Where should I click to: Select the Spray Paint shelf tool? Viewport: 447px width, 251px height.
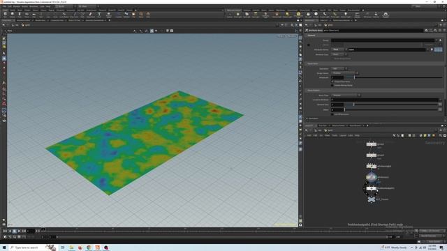point(91,15)
